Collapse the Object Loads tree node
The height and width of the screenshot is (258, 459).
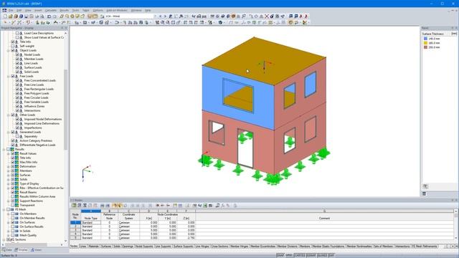[9, 51]
